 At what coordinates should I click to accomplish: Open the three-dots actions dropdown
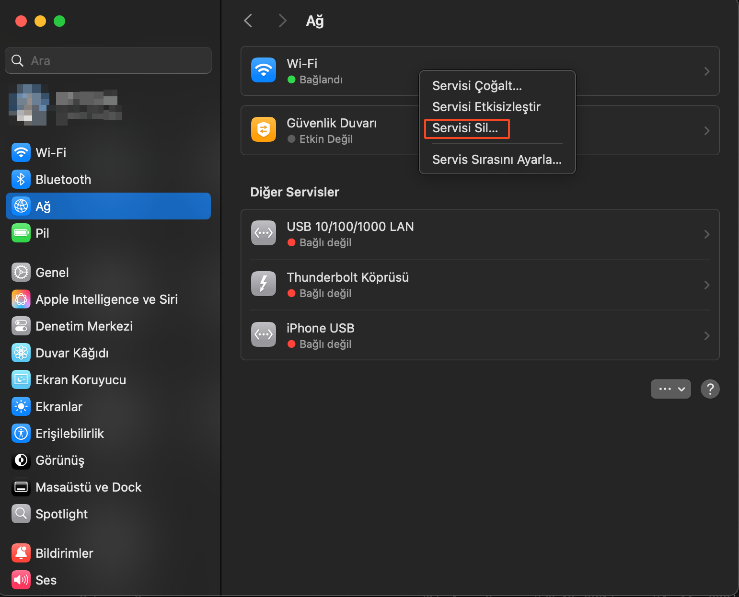pyautogui.click(x=671, y=389)
